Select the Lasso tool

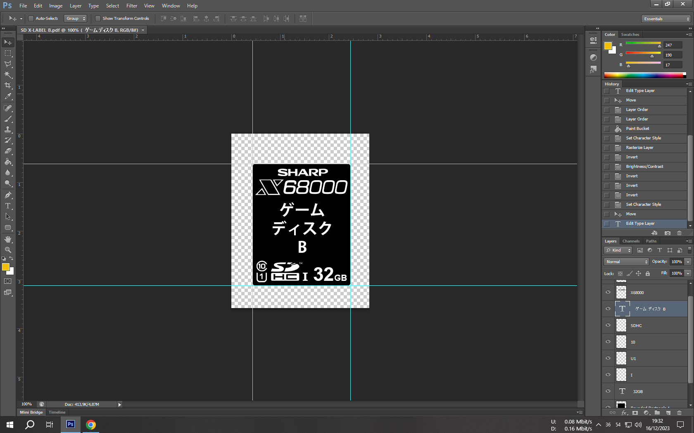pos(8,64)
